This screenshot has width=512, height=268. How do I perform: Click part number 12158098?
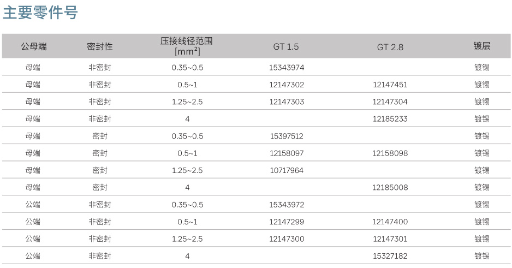(x=390, y=153)
